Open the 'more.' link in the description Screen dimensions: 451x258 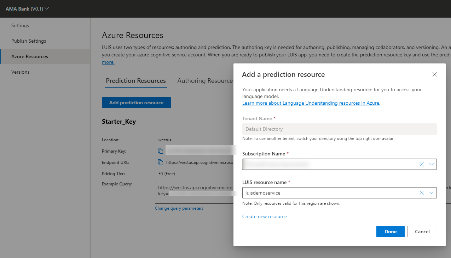pyautogui.click(x=108, y=62)
